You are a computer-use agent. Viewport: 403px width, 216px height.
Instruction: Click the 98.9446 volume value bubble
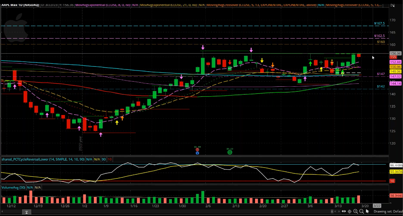[396, 196]
